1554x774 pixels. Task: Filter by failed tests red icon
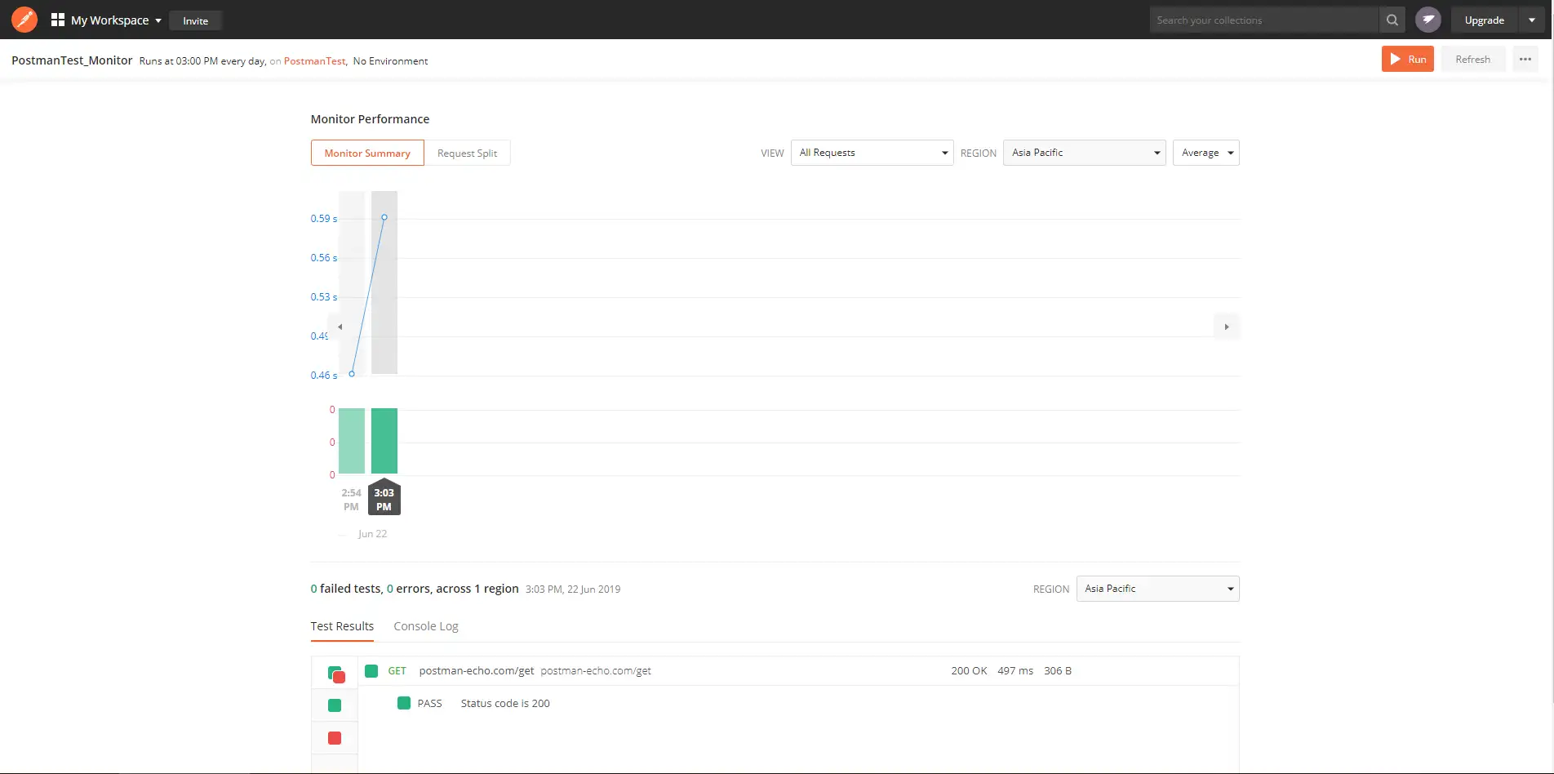(x=335, y=738)
